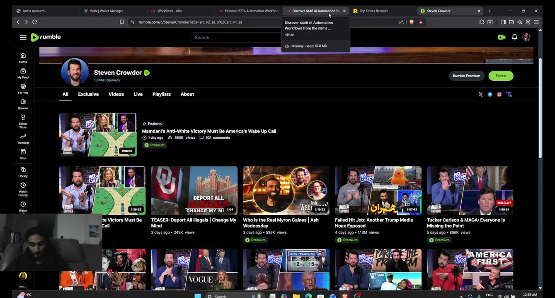Open Steven Crowder's Instagram link

(x=499, y=94)
